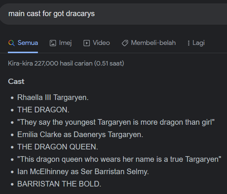Click the magnifier icon on Semua tab

click(x=12, y=43)
